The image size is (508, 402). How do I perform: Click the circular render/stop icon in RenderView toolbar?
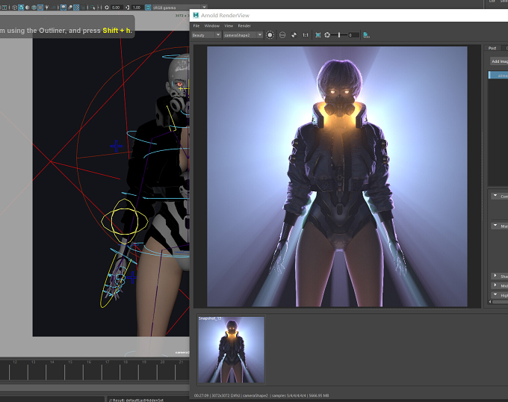(x=270, y=35)
